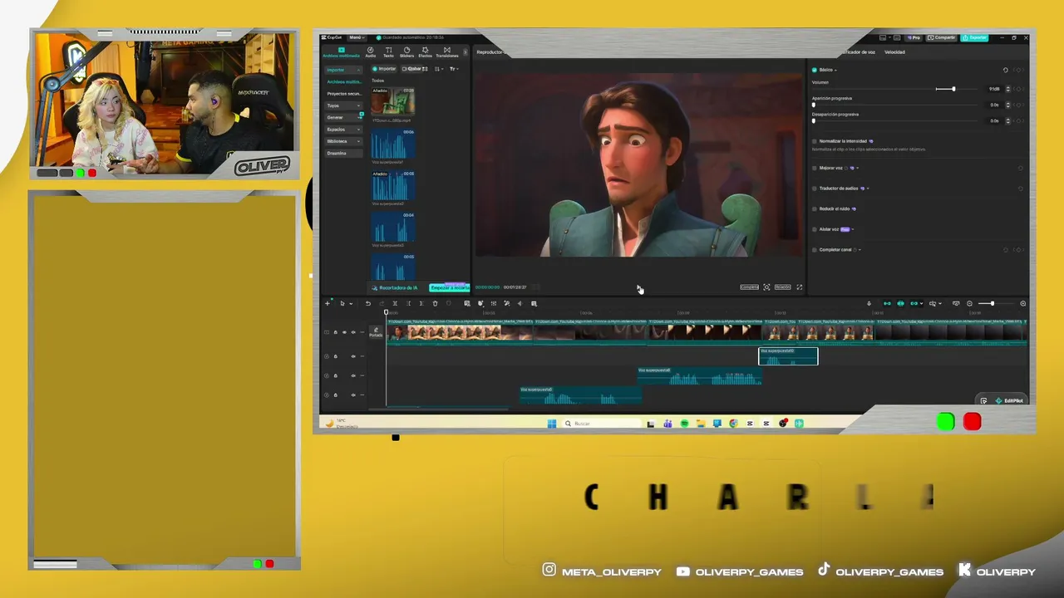Screen dimensions: 1064x598
Task: Select the highlighted Voz superpuesta timeline clip
Action: 788,356
